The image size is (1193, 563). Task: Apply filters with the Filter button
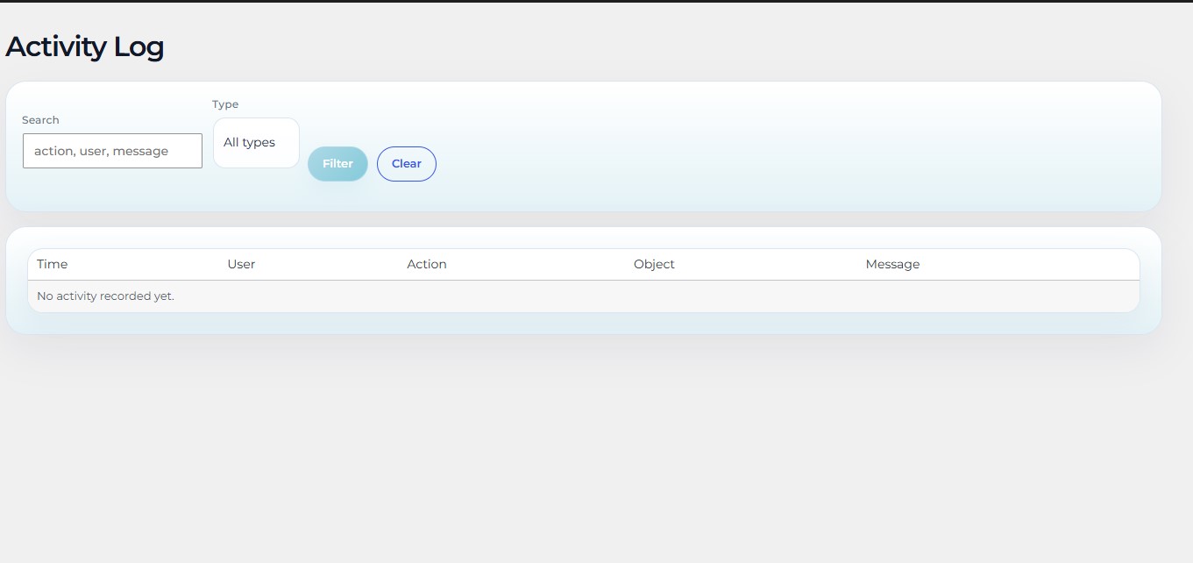337,164
